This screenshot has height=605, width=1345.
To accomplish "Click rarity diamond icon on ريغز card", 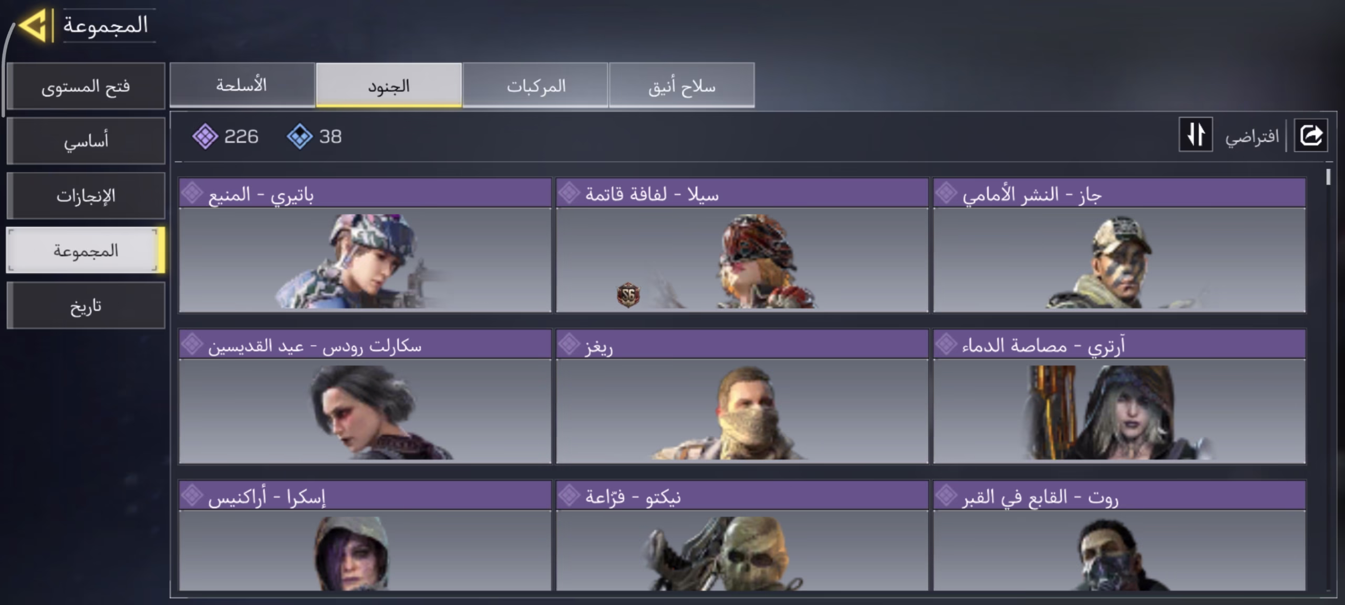I will pos(569,345).
